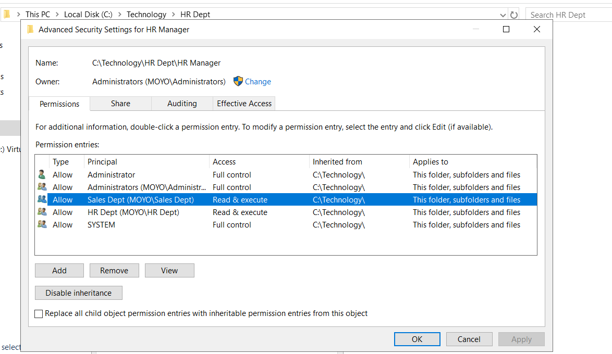The height and width of the screenshot is (354, 612).
Task: Click the group icon beside HR Dept entry
Action: [x=42, y=212]
